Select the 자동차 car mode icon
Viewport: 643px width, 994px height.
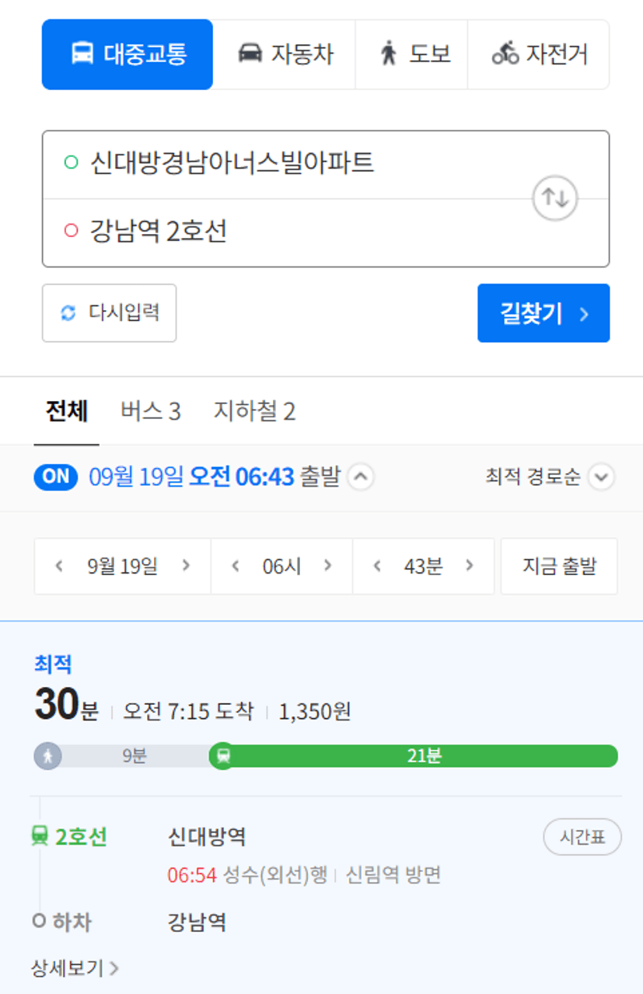[x=250, y=54]
